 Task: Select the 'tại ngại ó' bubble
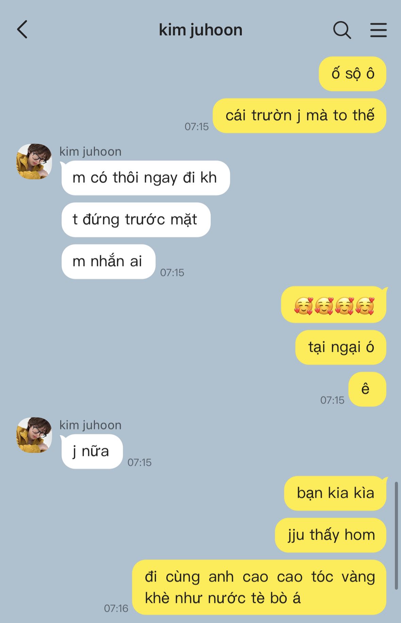pyautogui.click(x=341, y=347)
